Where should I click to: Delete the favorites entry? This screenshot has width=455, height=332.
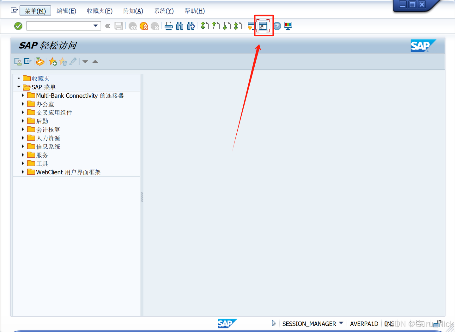(x=63, y=61)
